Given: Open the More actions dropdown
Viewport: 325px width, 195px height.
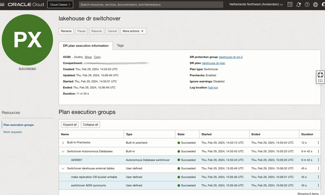Looking at the screenshot, I should (133, 31).
